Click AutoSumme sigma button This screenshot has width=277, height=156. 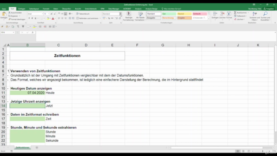241,13
